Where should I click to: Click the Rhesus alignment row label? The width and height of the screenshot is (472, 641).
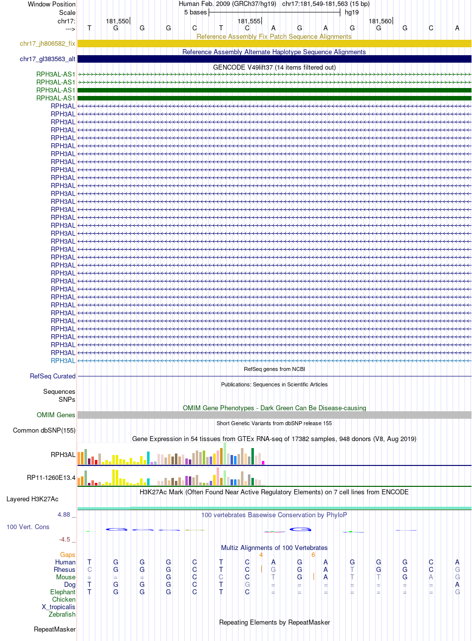65,569
